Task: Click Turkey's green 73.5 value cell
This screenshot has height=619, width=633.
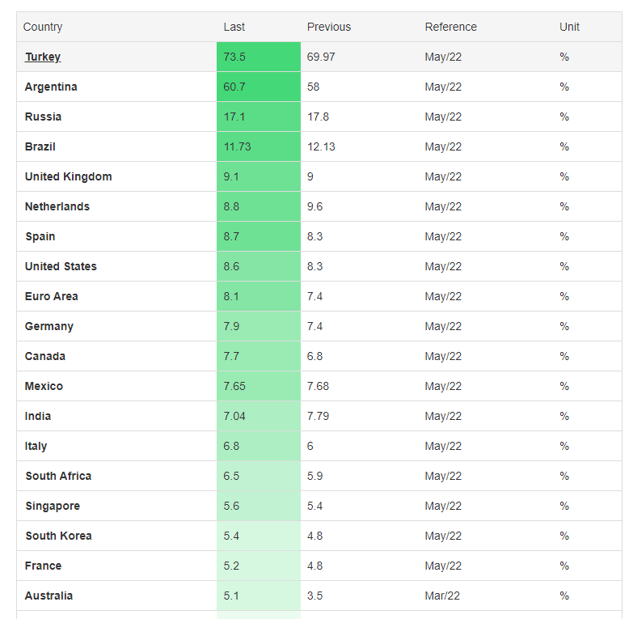Action: point(259,57)
